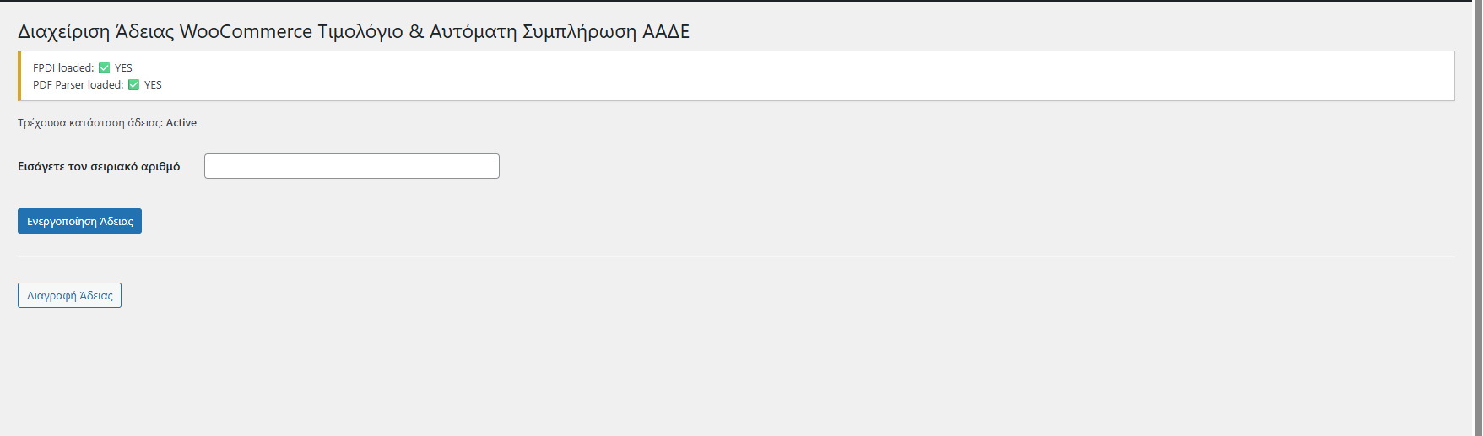
Task: Click the horizontal separator above Διαγραφή Άδειας
Action: pyautogui.click(x=736, y=256)
